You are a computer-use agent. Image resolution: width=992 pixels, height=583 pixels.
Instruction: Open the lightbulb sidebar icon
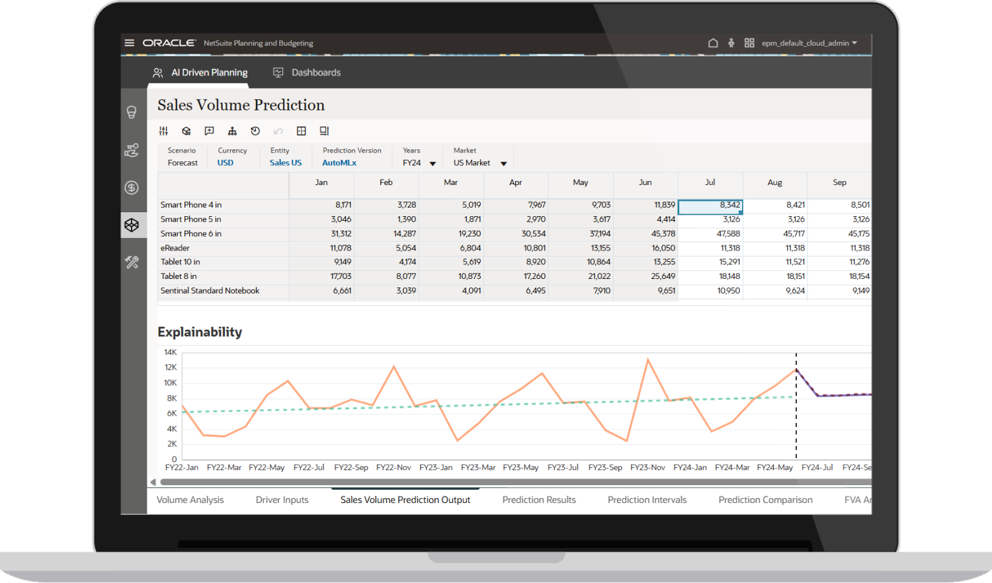pos(132,112)
